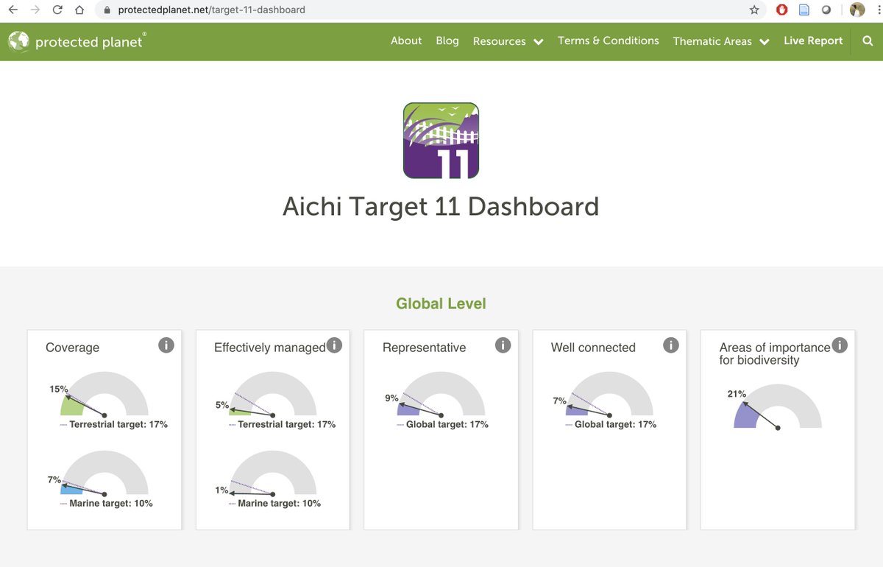
Task: Click the Well connected 7% gauge
Action: pyautogui.click(x=609, y=394)
